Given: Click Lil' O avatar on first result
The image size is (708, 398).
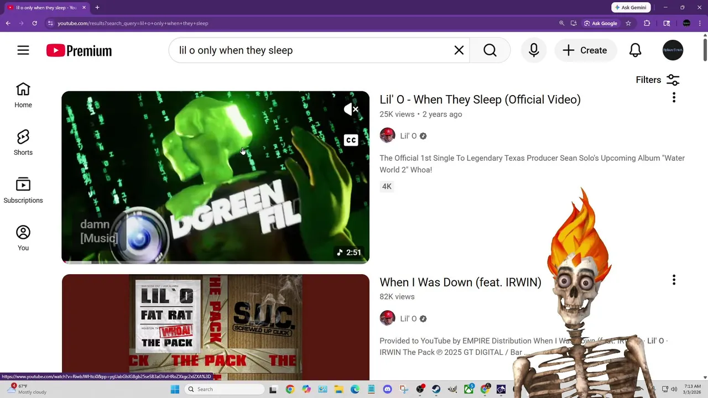Looking at the screenshot, I should point(387,135).
